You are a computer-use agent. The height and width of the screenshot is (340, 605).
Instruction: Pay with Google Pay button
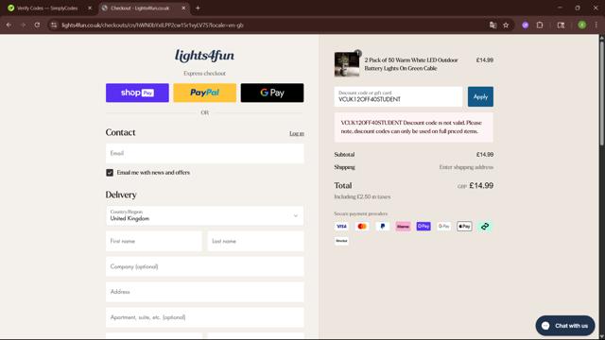tap(272, 93)
